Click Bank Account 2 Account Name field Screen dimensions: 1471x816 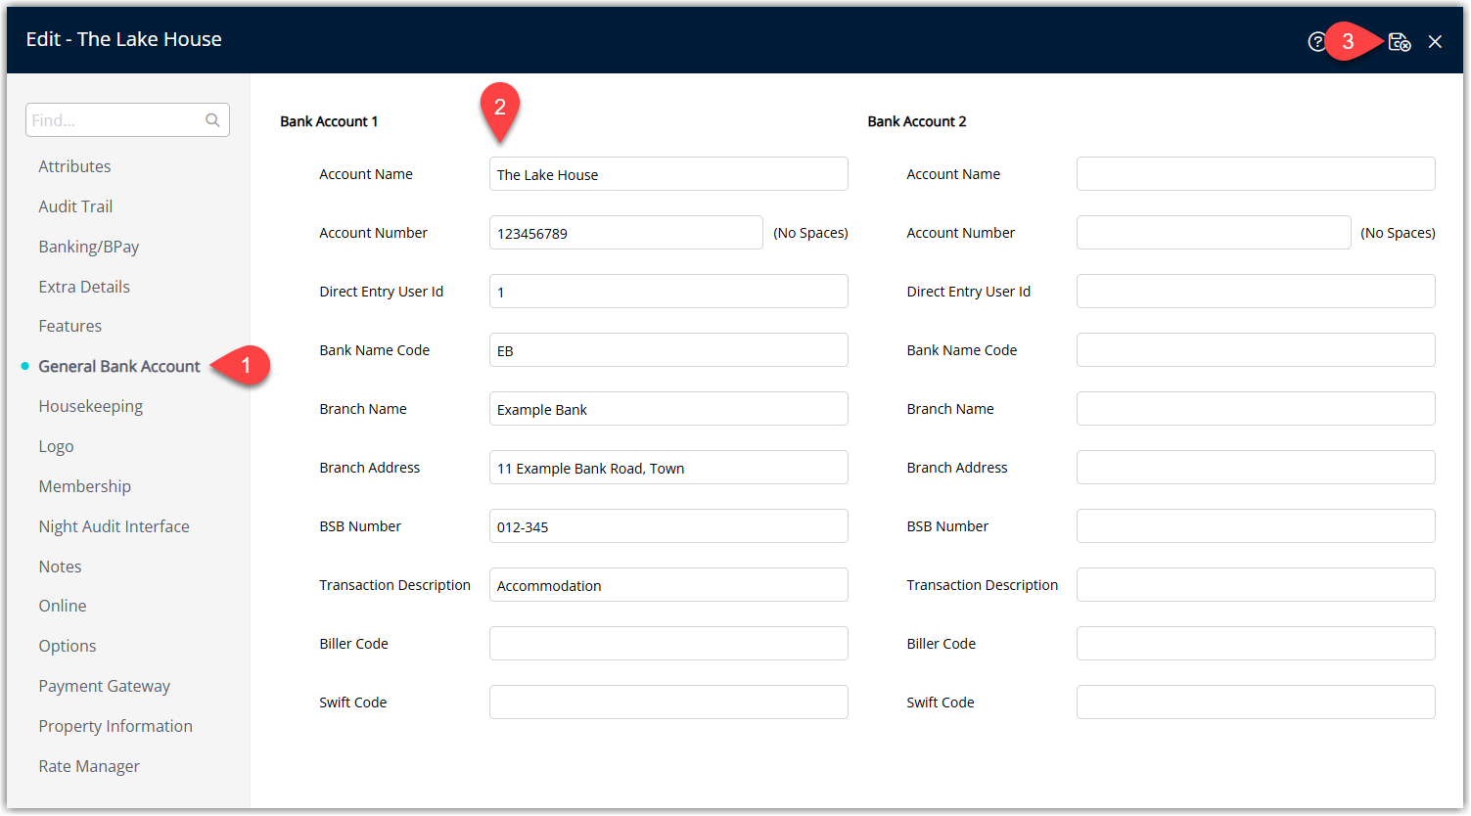pyautogui.click(x=1256, y=174)
